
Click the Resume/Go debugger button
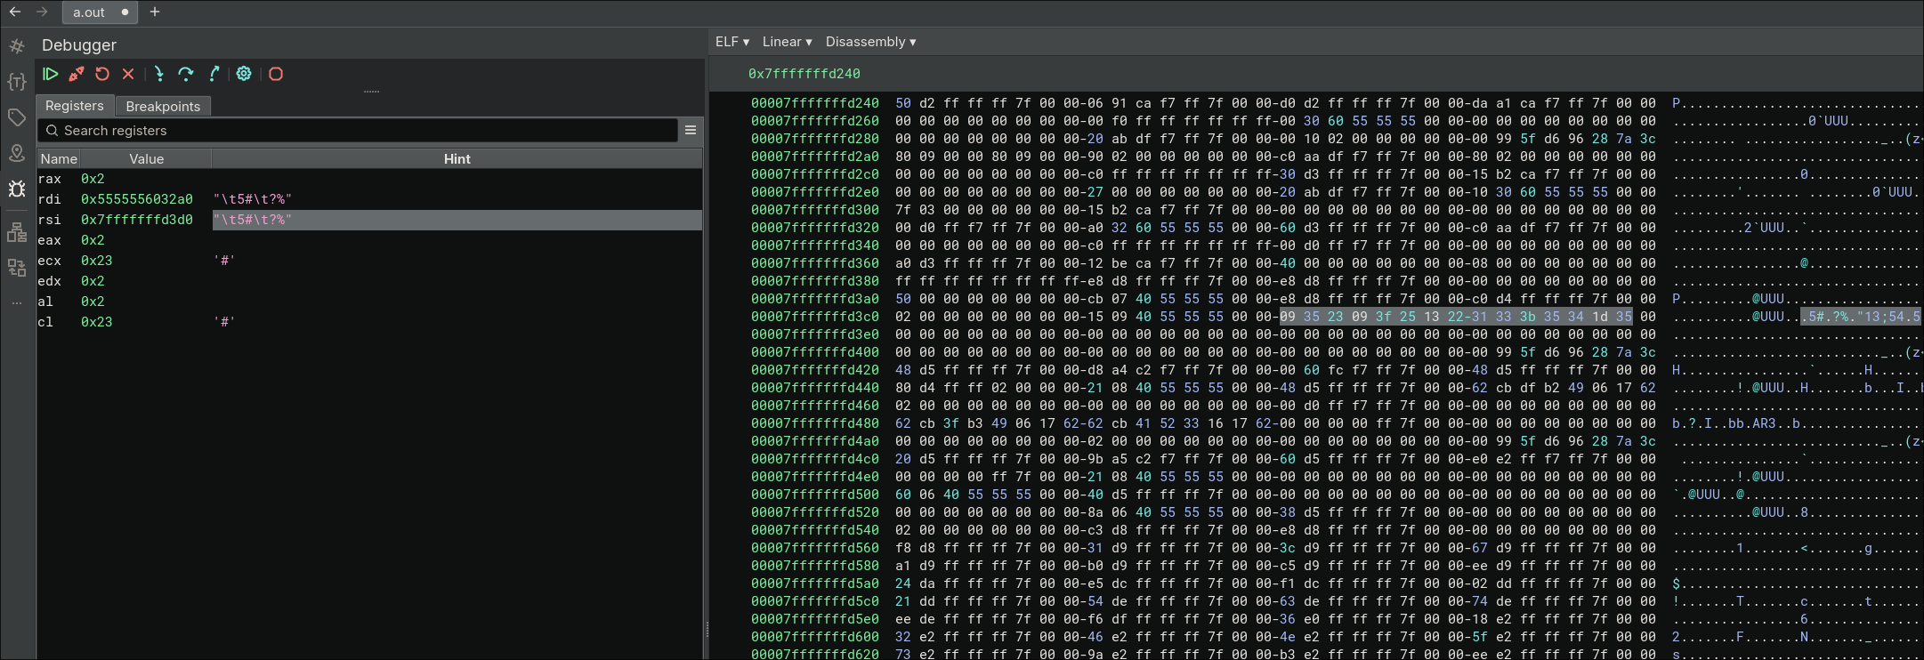click(51, 74)
